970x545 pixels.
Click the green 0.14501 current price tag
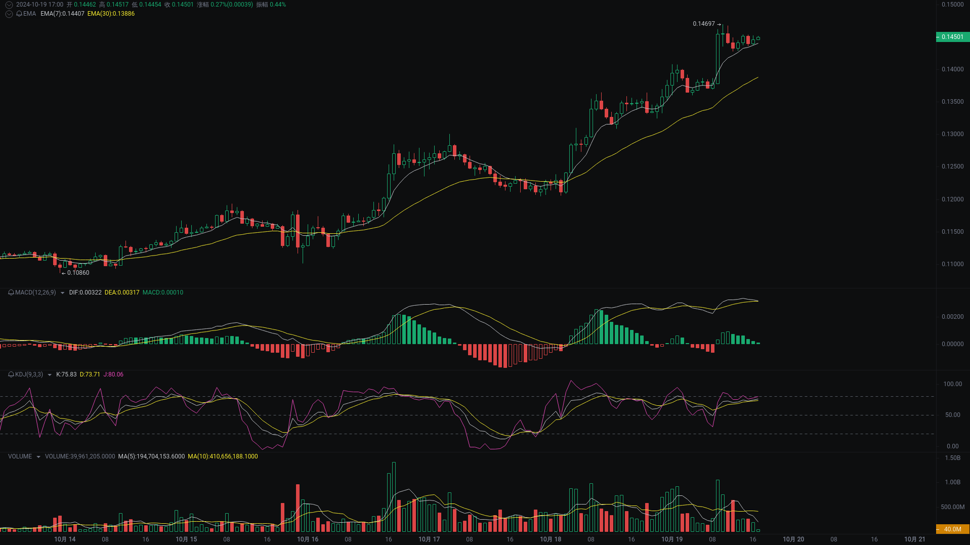pyautogui.click(x=953, y=37)
